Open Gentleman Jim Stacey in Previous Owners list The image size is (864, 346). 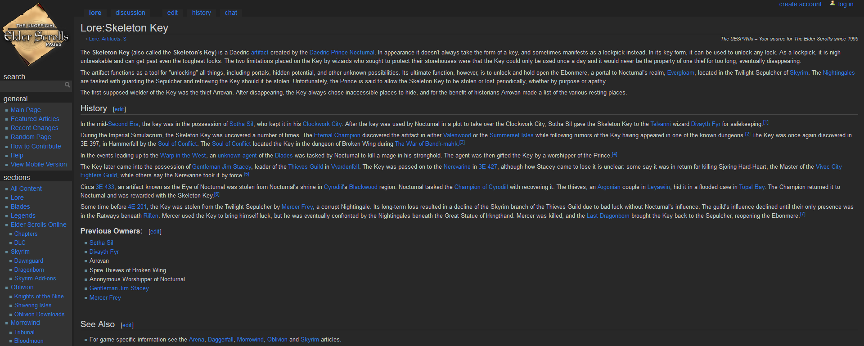click(x=119, y=288)
